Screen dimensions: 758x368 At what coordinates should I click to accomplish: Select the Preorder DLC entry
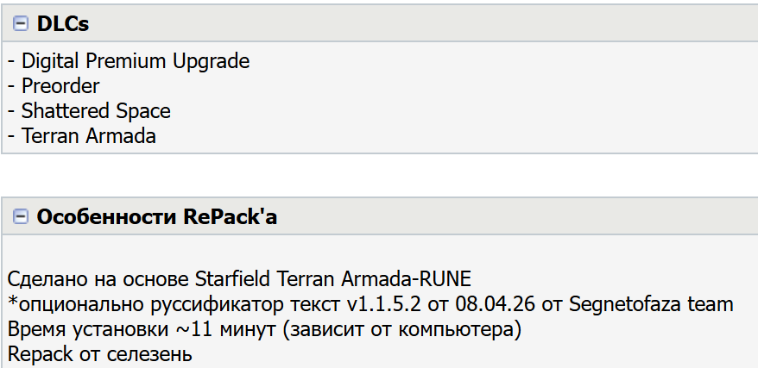[60, 86]
